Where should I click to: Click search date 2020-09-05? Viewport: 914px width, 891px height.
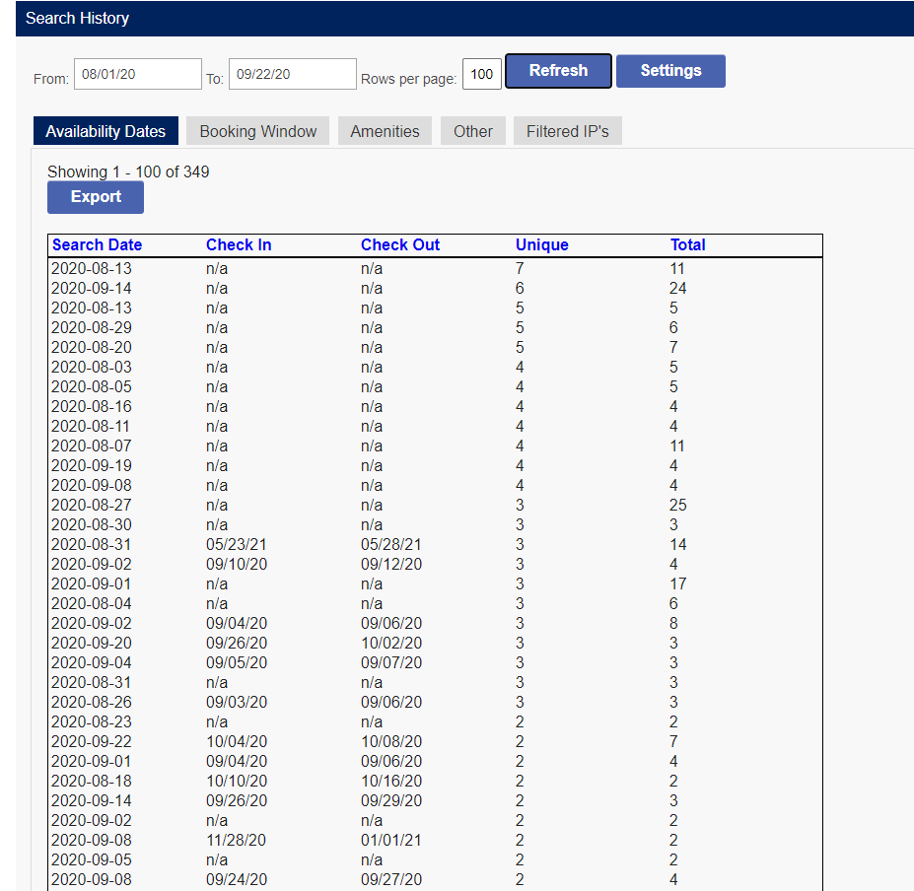point(92,860)
